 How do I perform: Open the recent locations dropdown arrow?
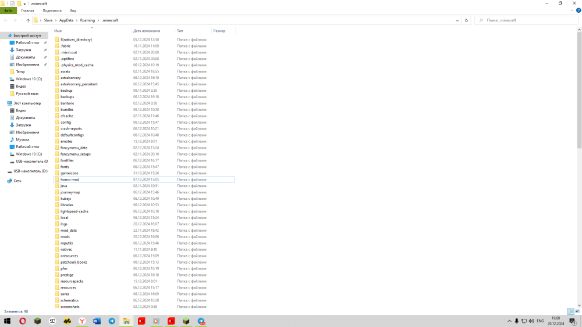(22, 20)
